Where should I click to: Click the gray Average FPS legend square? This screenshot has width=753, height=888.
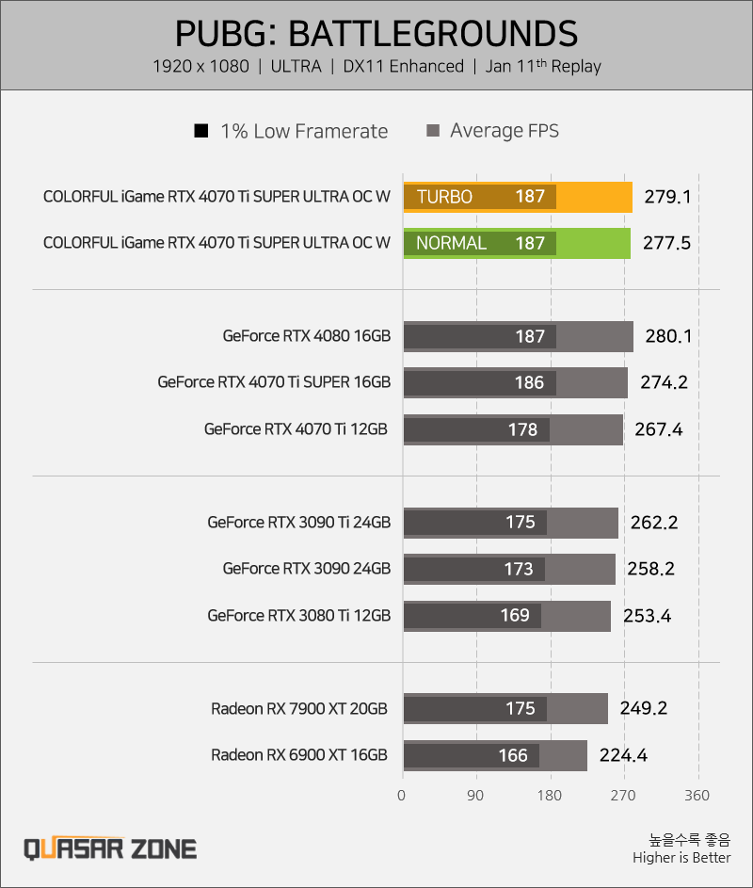433,131
